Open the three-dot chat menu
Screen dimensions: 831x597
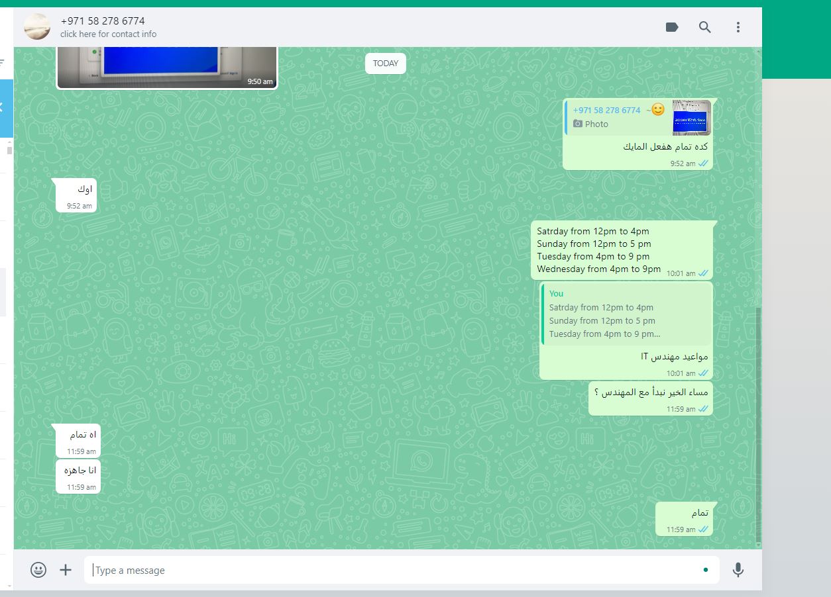[x=738, y=27]
